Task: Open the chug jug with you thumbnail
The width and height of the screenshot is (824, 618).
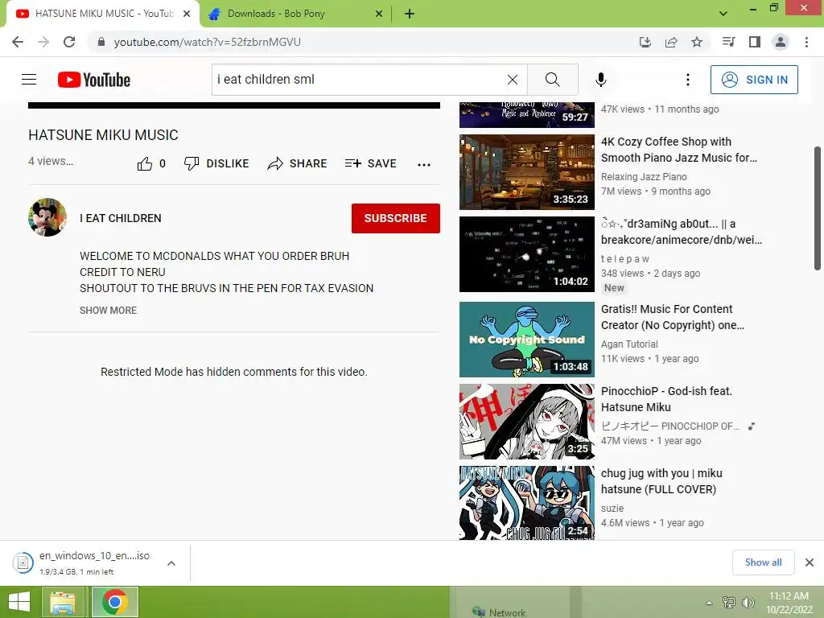Action: [526, 503]
